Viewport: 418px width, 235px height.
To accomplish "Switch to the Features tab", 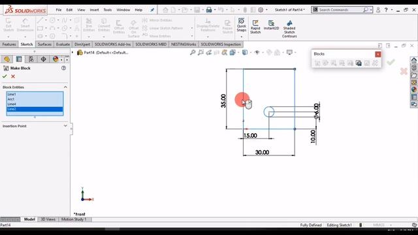I will [9, 44].
